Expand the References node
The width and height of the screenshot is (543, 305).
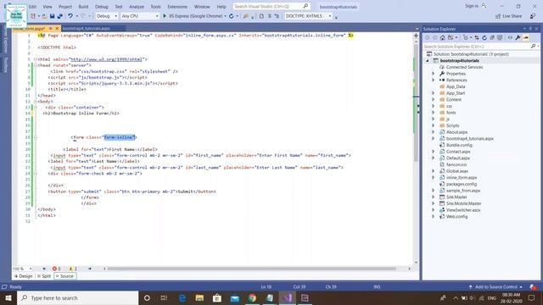pyautogui.click(x=433, y=80)
